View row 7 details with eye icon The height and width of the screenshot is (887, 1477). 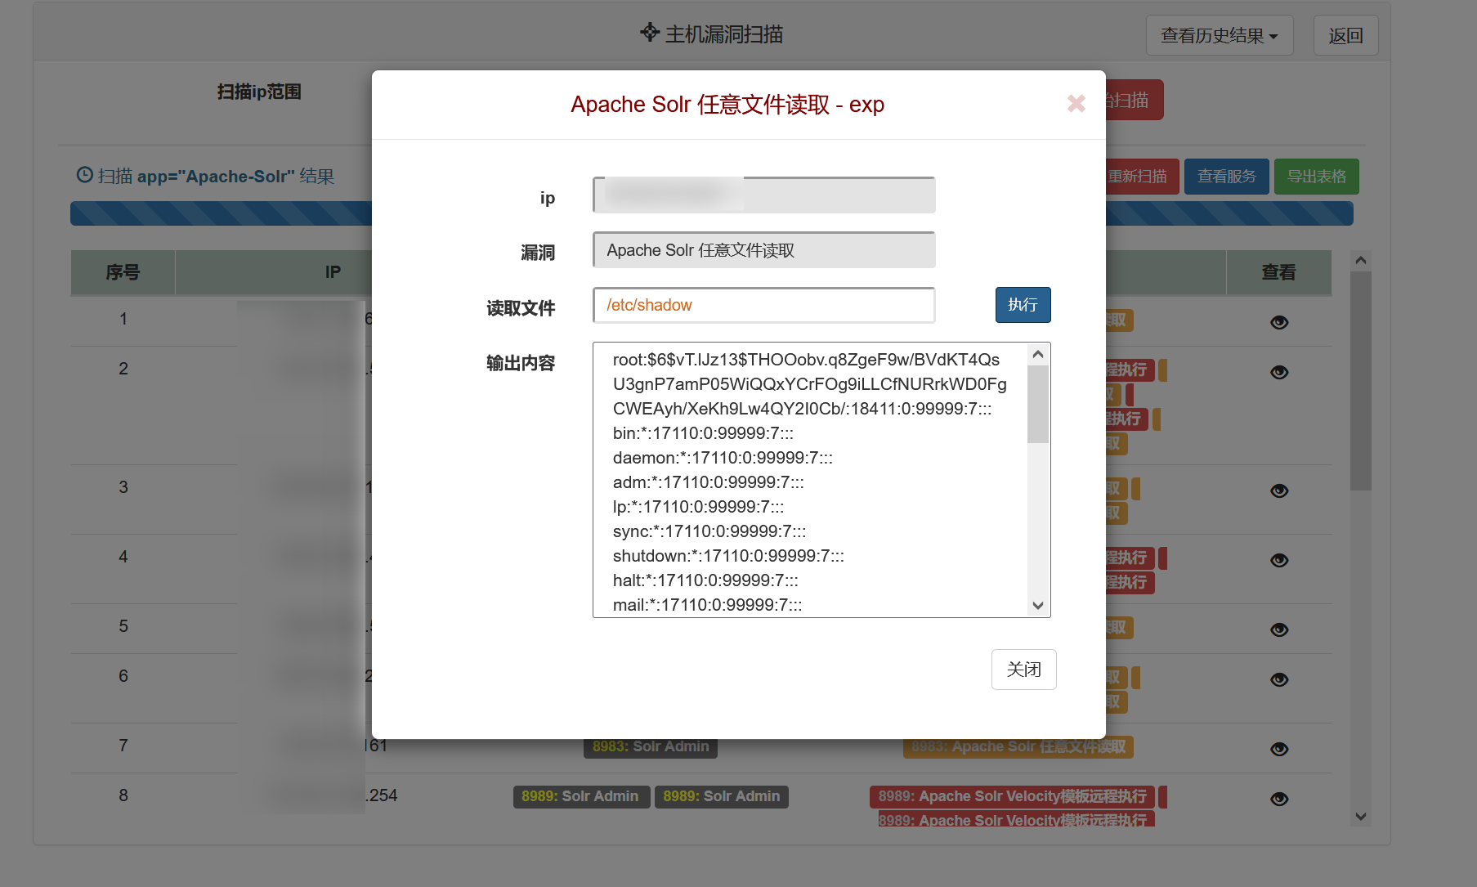(x=1279, y=749)
